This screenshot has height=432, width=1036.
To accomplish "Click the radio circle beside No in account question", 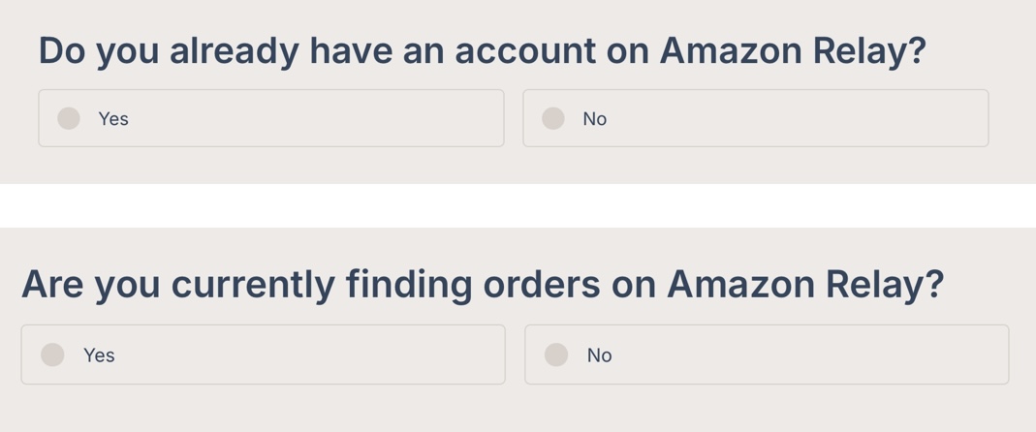I will (x=553, y=118).
